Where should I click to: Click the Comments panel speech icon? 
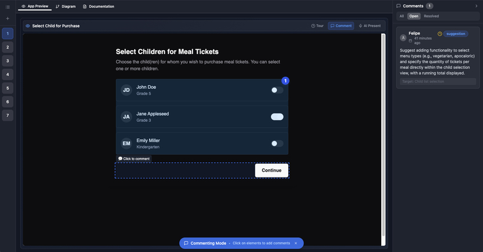pyautogui.click(x=399, y=6)
